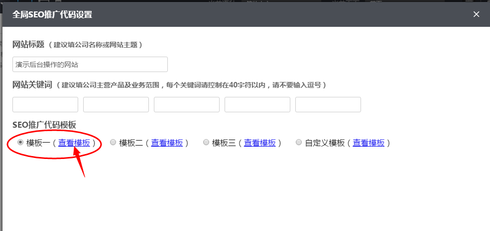This screenshot has width=490, height=231.
Task: Click the 网站关键词 section label
Action: click(x=32, y=85)
